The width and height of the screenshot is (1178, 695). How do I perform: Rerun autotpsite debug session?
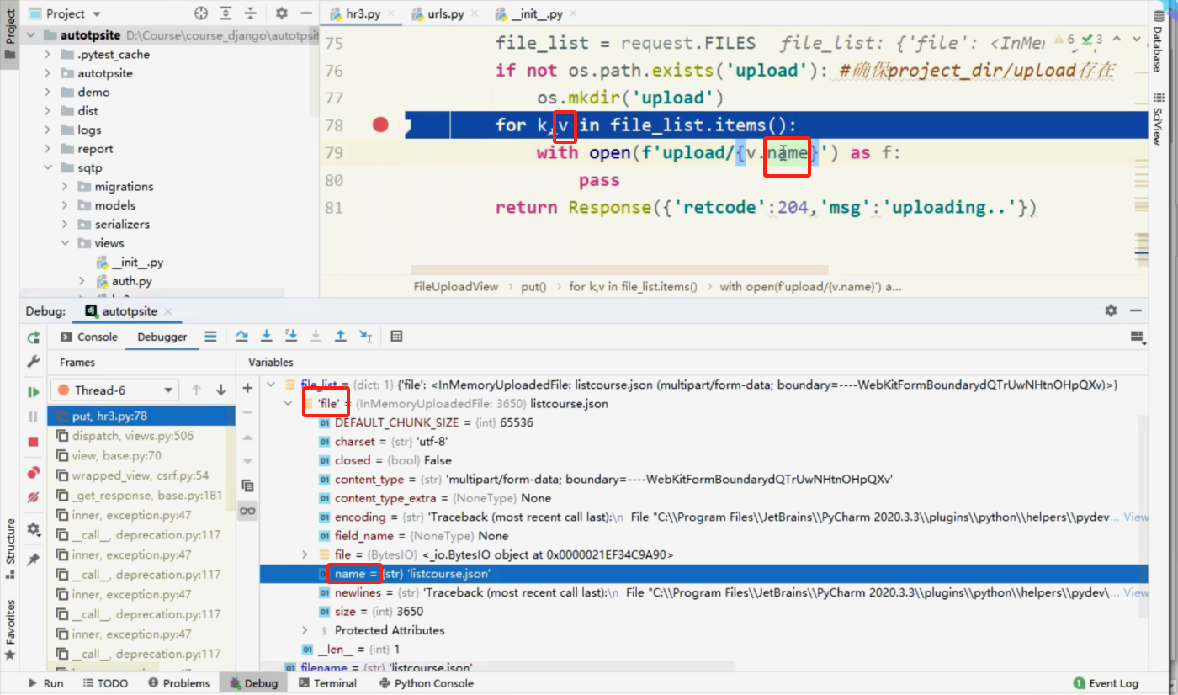point(34,337)
